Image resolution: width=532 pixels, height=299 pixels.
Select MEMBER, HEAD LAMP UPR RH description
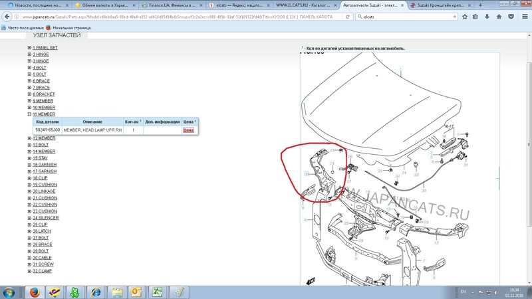pyautogui.click(x=92, y=130)
